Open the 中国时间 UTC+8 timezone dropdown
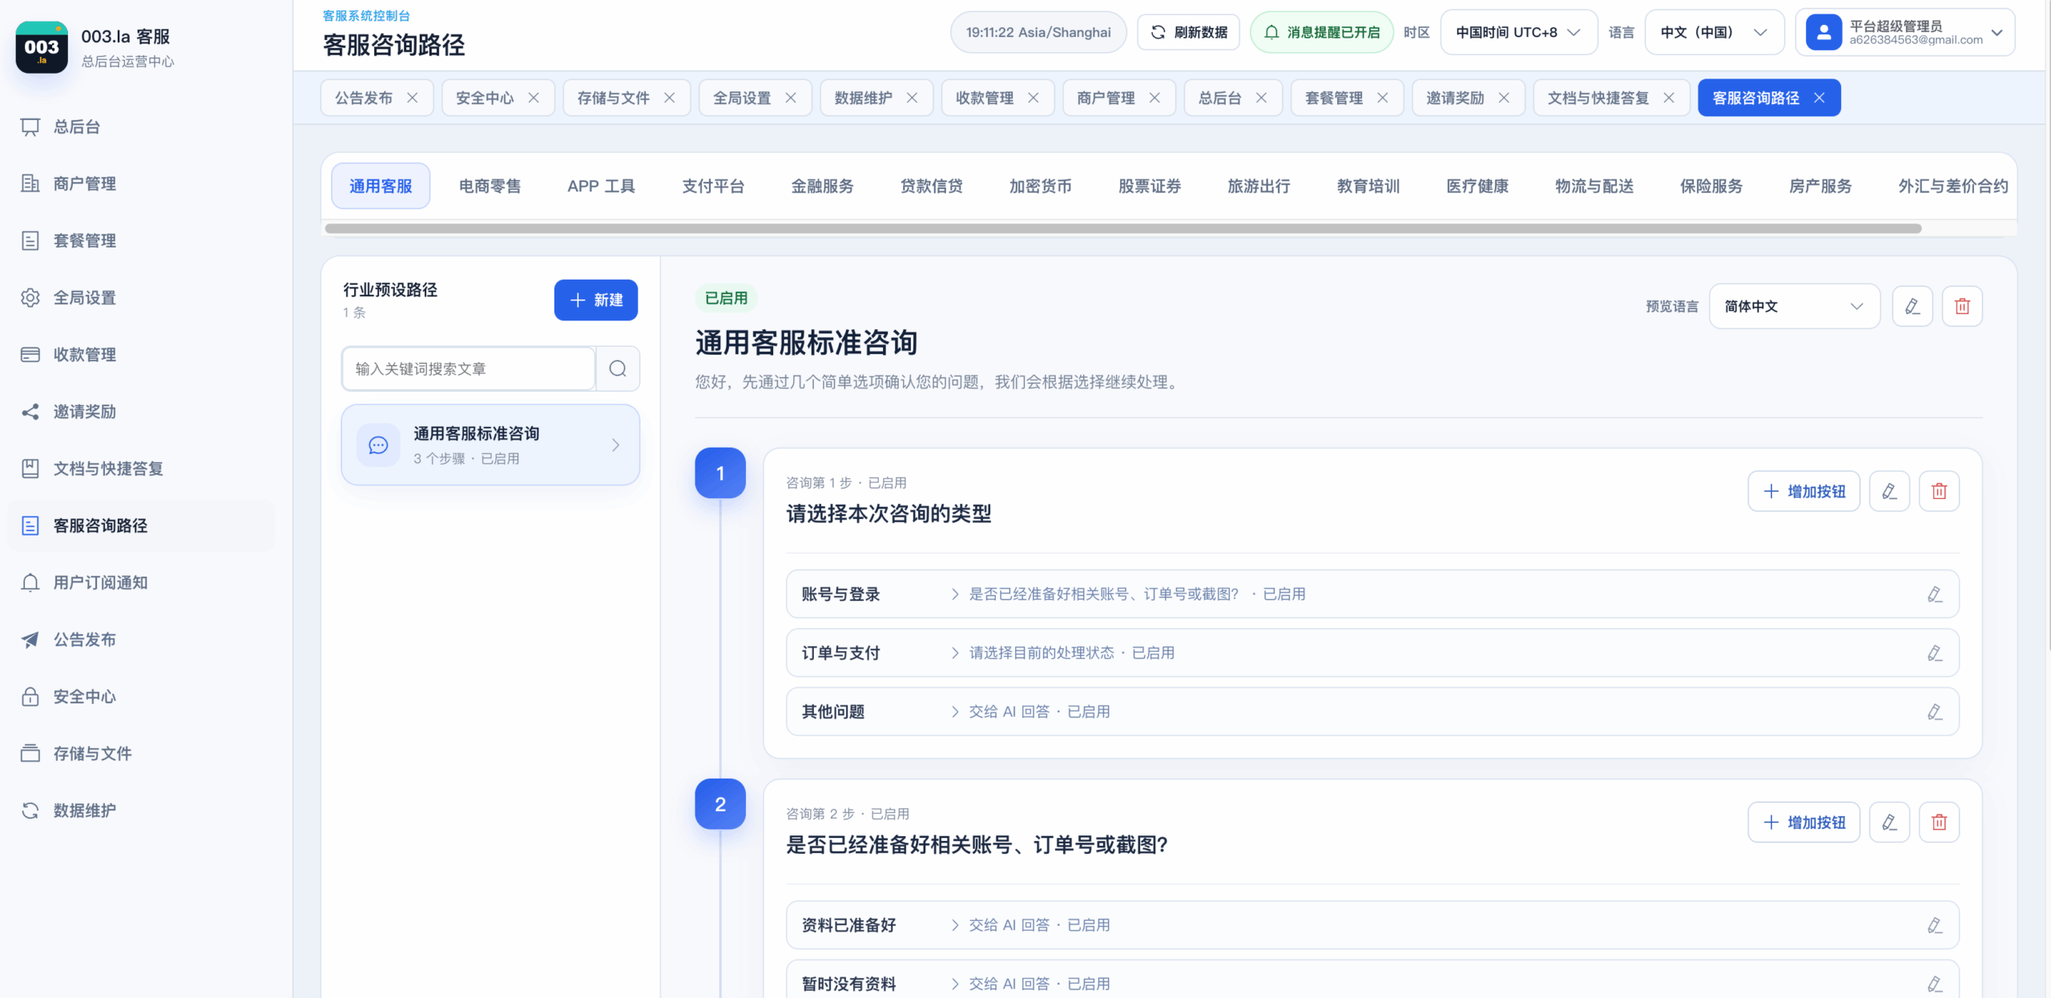This screenshot has height=998, width=2051. [x=1518, y=32]
